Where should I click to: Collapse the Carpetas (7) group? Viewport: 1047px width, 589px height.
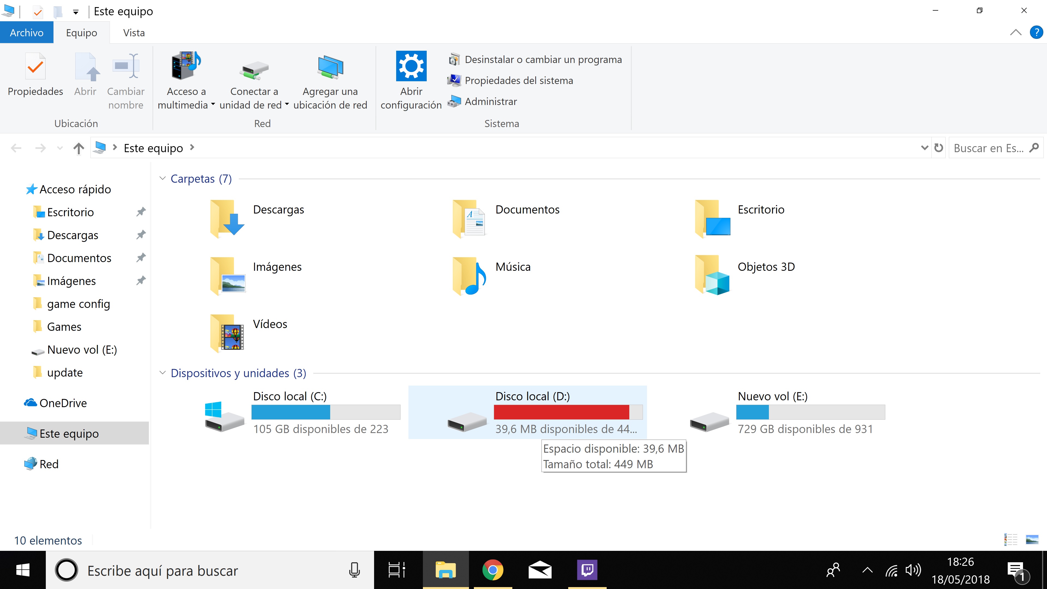click(x=163, y=178)
